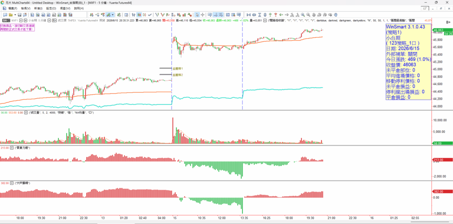This screenshot has height=224, width=453.
Task: Select the hand pan tool icon
Action: pyautogui.click(x=336, y=15)
